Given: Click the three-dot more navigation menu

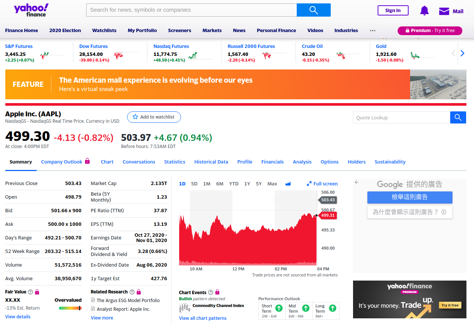Looking at the screenshot, I should click(373, 31).
